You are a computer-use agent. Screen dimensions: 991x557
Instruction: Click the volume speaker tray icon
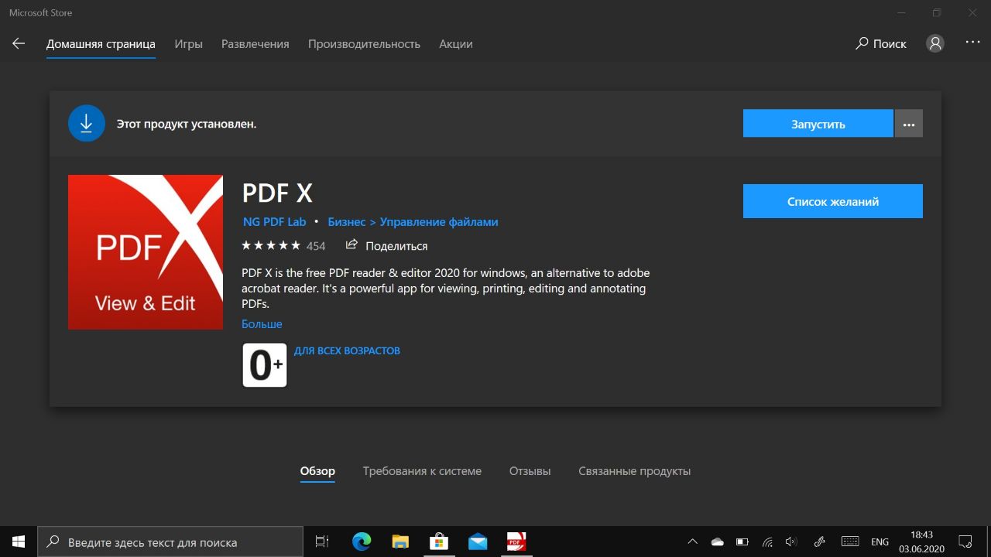[x=791, y=542]
